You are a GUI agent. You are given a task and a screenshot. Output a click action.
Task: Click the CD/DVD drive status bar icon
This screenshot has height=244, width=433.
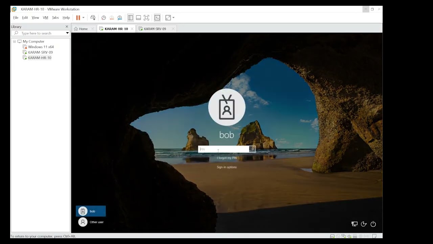(338, 236)
